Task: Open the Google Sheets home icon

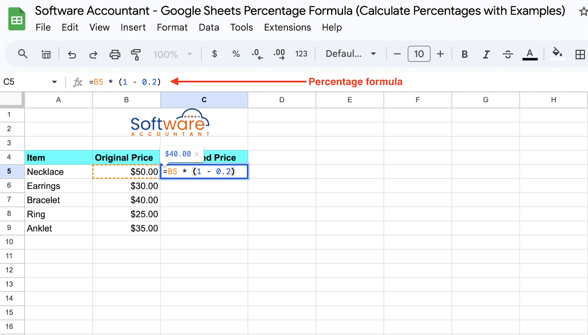Action: click(17, 19)
